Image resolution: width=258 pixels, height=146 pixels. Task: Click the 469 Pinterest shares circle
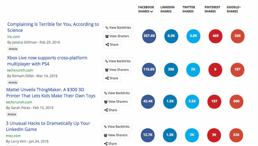pos(216,36)
